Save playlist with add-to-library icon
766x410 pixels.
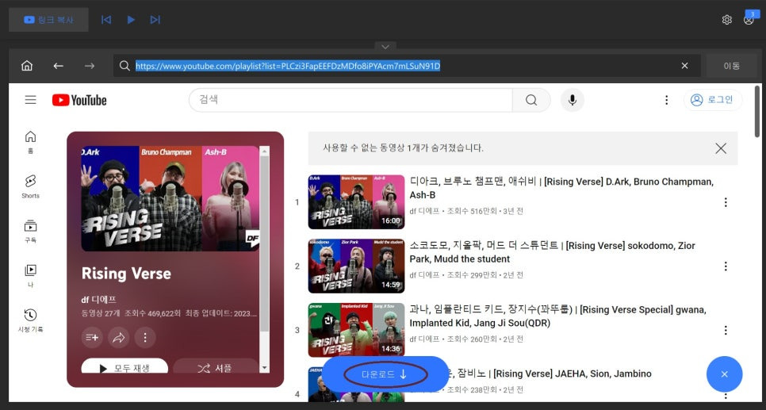point(92,337)
